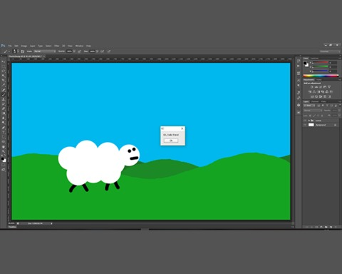The width and height of the screenshot is (342, 274).
Task: Toggle Quick Mask mode in tools panel
Action: click(x=4, y=165)
